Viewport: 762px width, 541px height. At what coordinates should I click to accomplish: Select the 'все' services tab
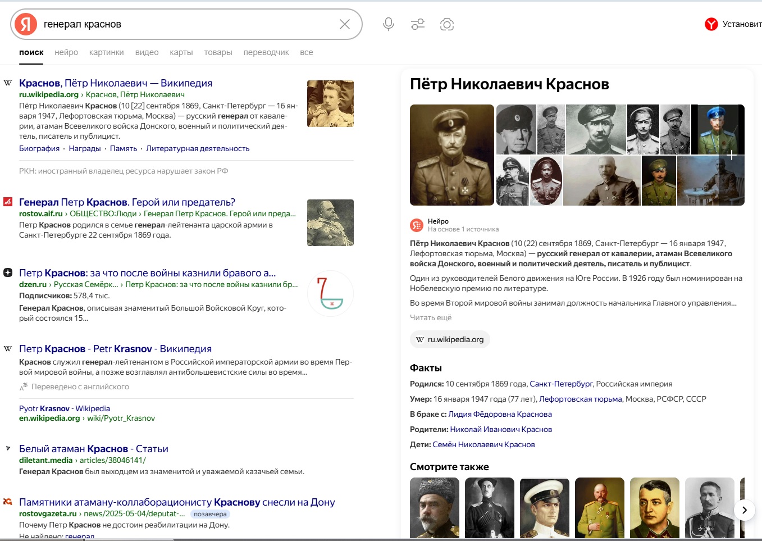coord(306,52)
